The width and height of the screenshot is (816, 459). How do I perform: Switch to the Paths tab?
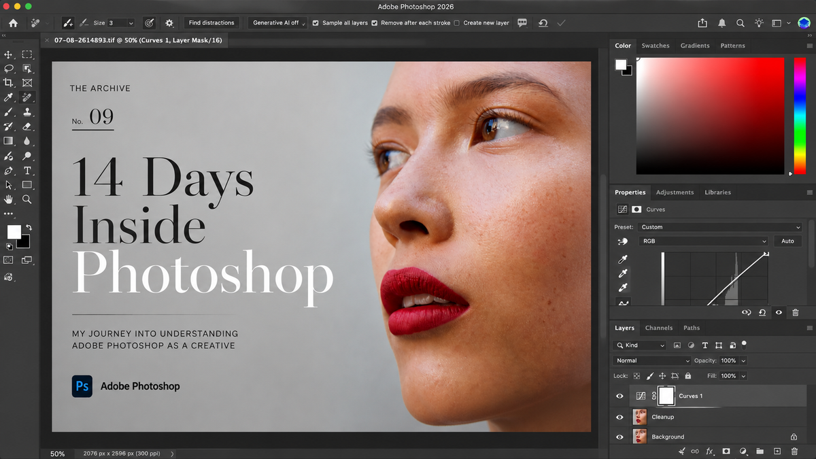point(692,328)
